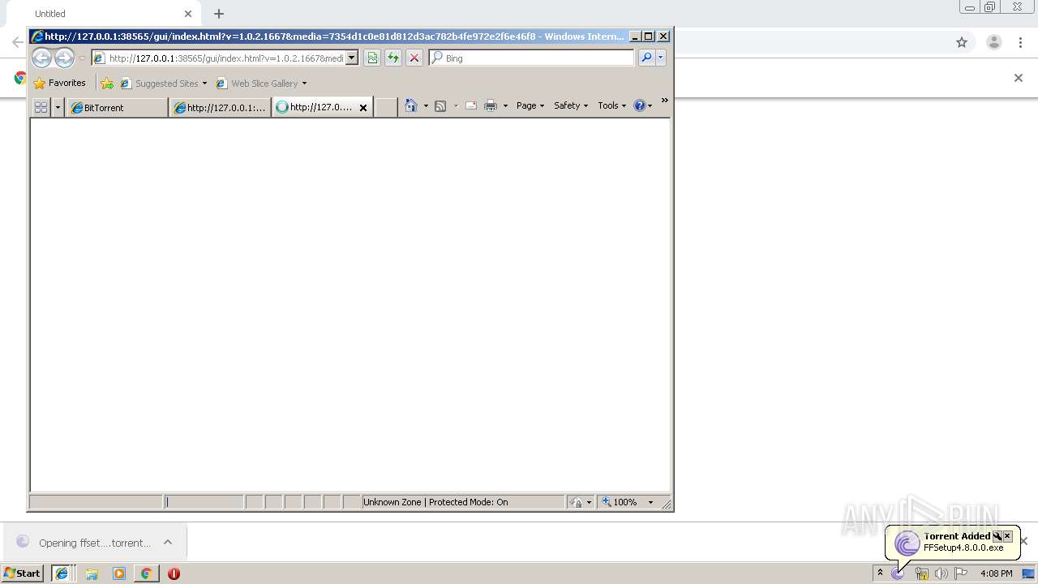Open Suggested Sites link
1038x584 pixels.
pos(164,83)
